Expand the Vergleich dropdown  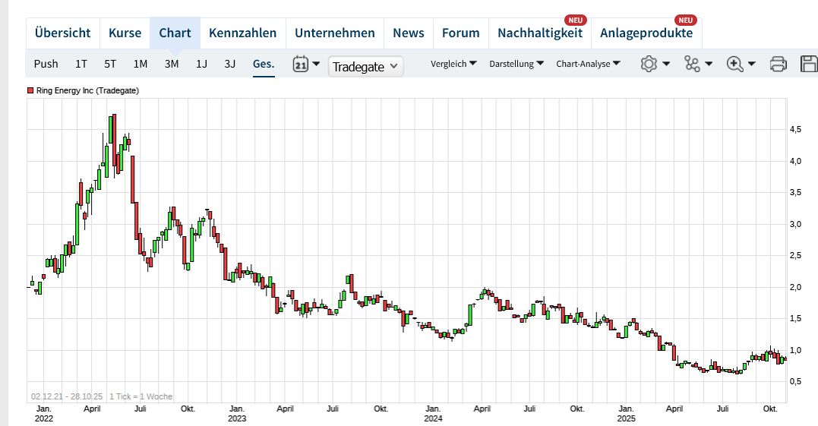click(x=453, y=64)
